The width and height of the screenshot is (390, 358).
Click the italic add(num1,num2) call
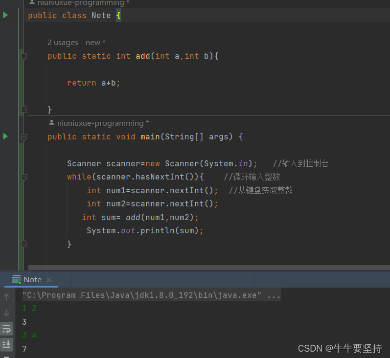point(160,218)
